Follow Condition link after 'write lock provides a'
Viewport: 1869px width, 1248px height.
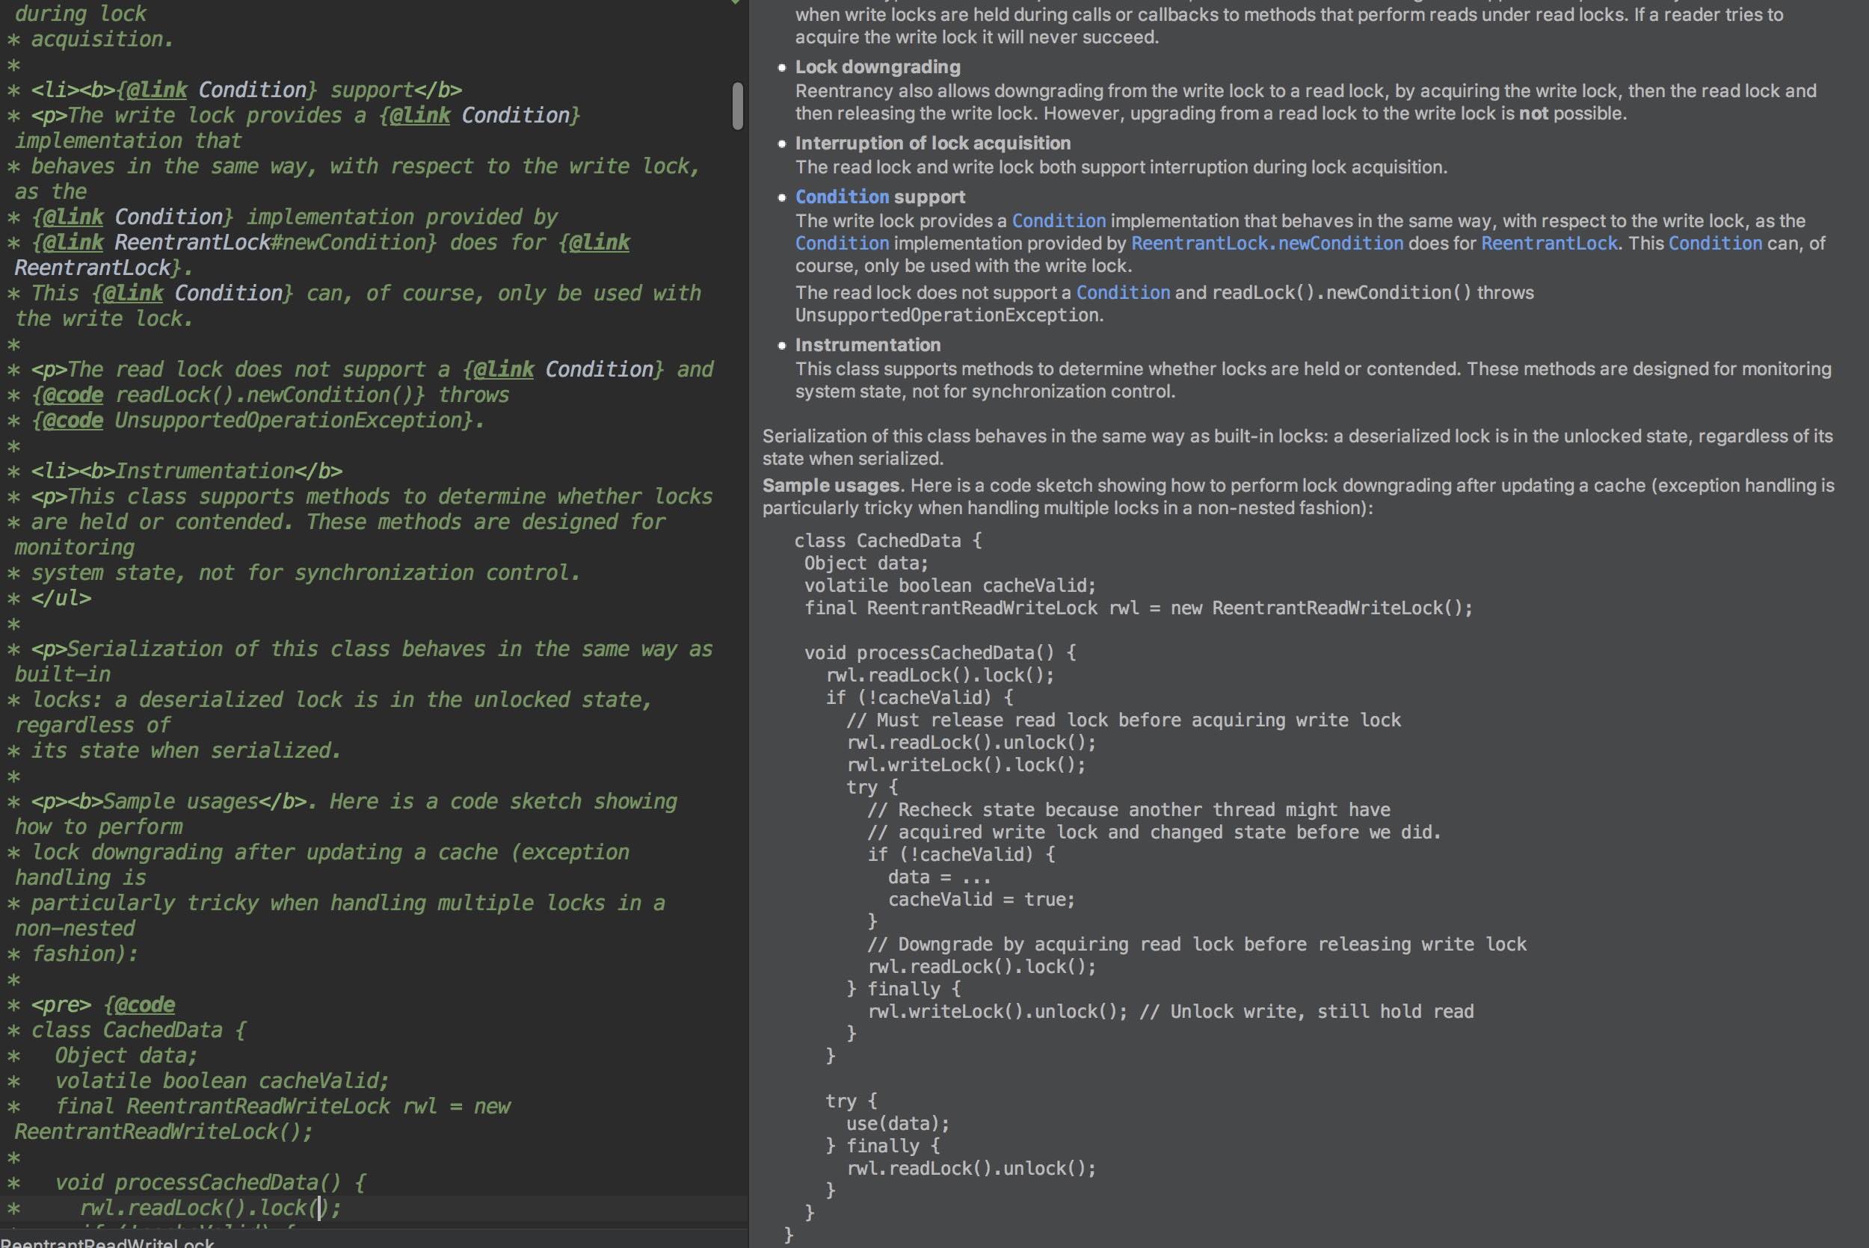1058,220
